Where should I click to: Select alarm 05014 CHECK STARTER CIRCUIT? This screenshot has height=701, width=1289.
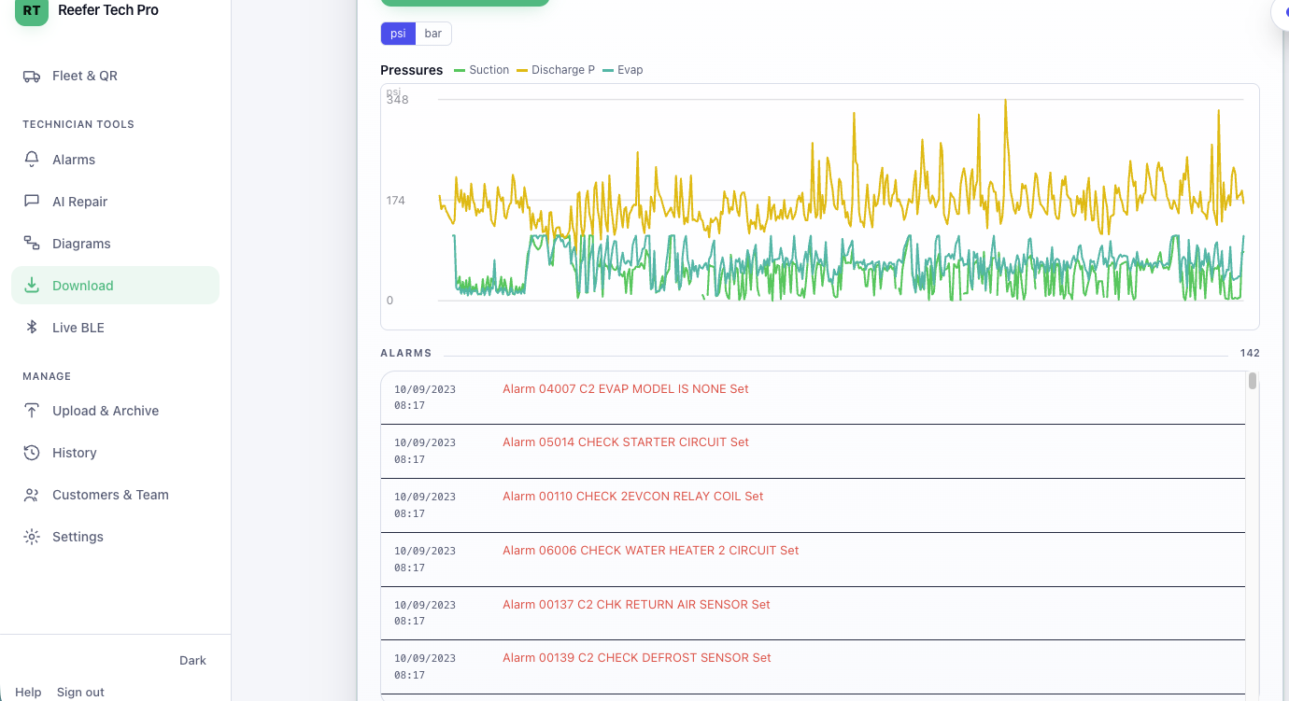813,452
